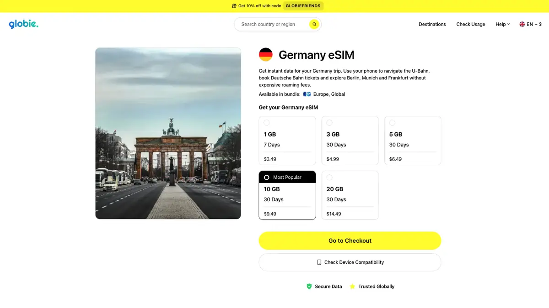Click the $4.99 price
Screen dimensions: 549x308
333,159
